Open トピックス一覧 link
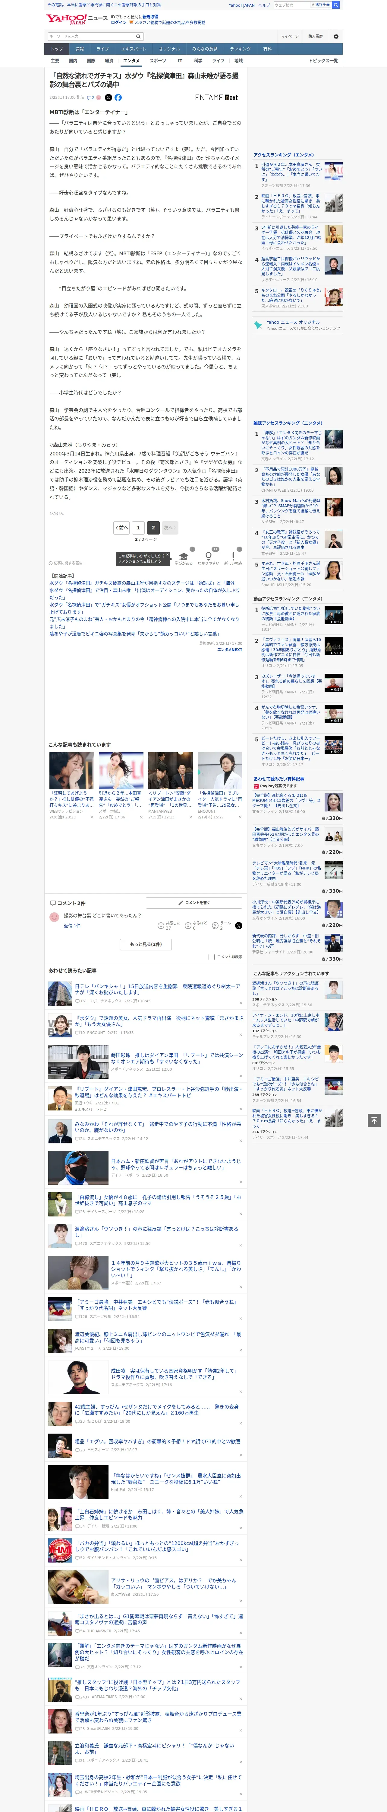The width and height of the screenshot is (387, 1812). (x=323, y=60)
